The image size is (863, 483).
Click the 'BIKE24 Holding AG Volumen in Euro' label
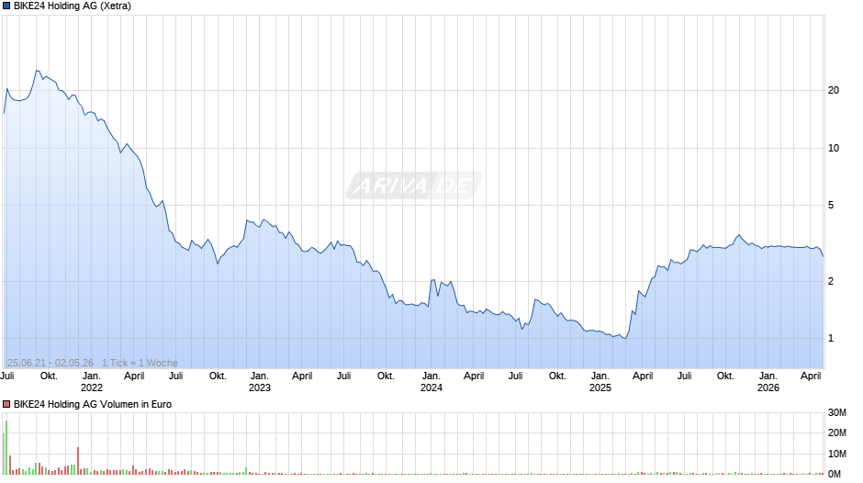[93, 404]
